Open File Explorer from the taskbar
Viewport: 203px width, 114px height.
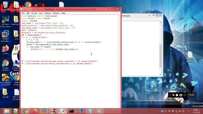[x=7, y=111]
